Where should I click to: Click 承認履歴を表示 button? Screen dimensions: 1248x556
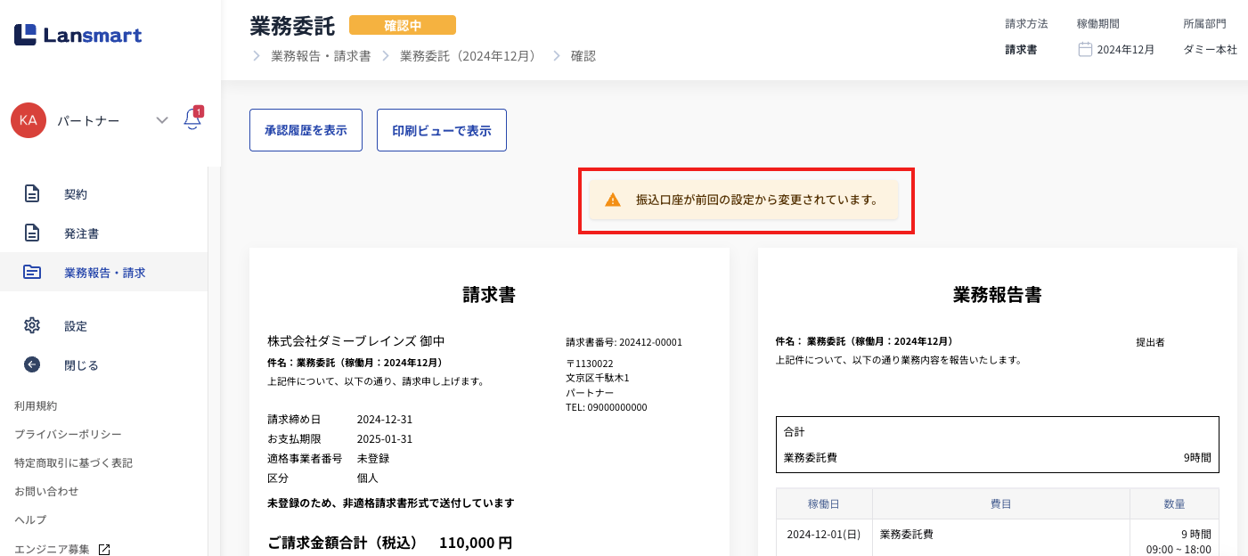[306, 130]
